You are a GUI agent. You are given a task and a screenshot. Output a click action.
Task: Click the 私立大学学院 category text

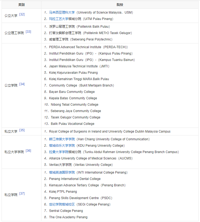[x=14, y=152]
